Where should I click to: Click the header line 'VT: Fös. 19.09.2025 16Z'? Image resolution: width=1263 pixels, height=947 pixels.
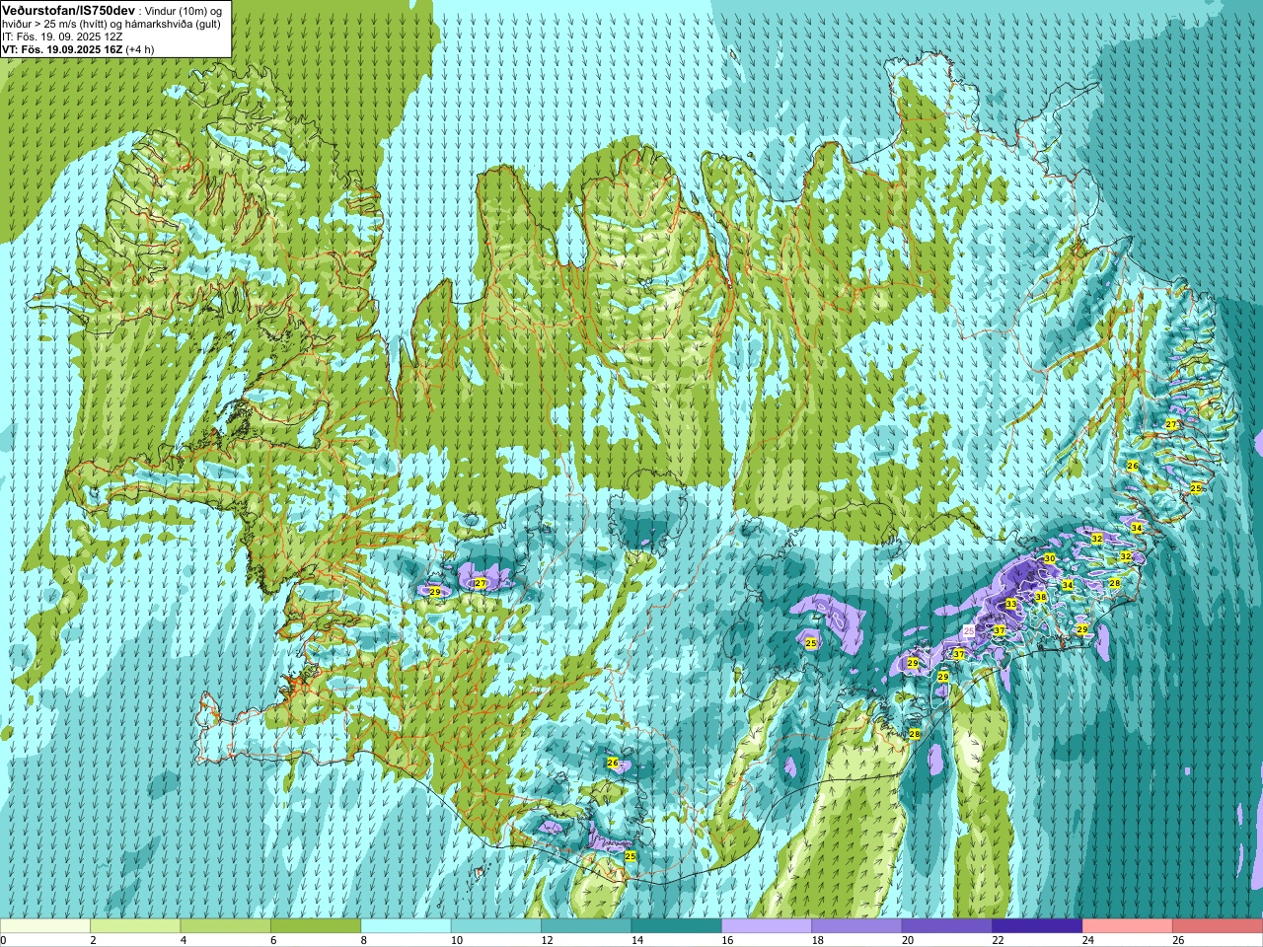(62, 49)
